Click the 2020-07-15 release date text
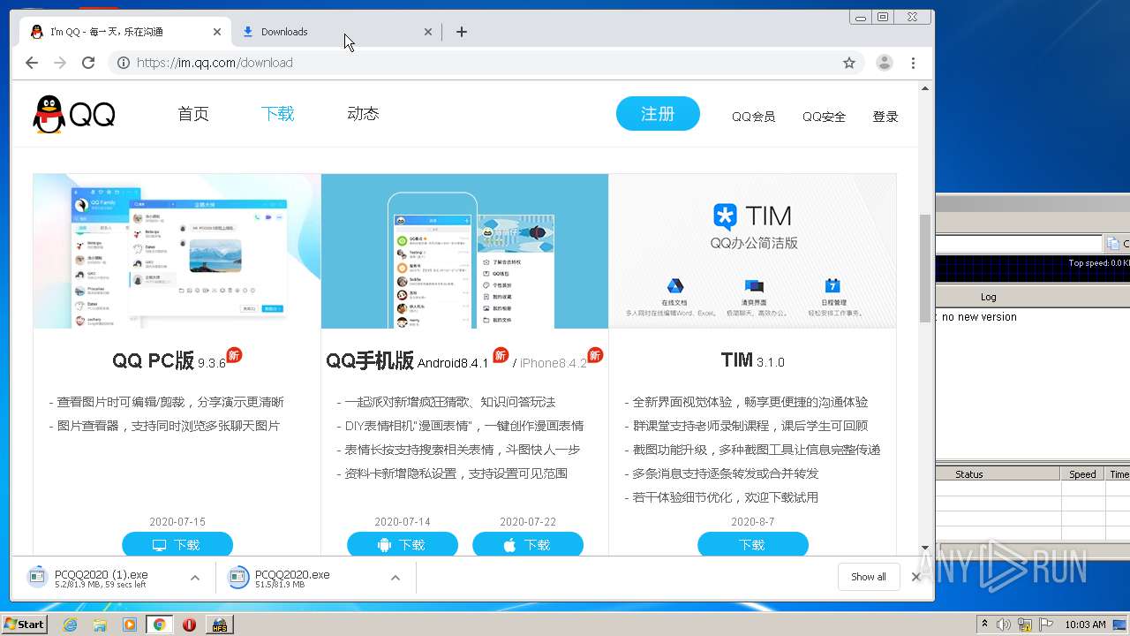Image resolution: width=1130 pixels, height=636 pixels. tap(177, 522)
